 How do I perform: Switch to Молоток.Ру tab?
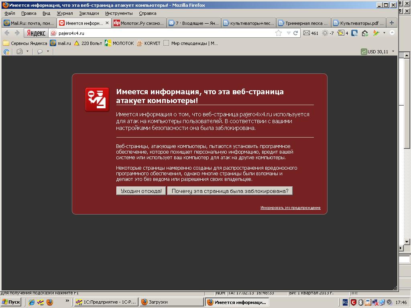click(x=139, y=23)
